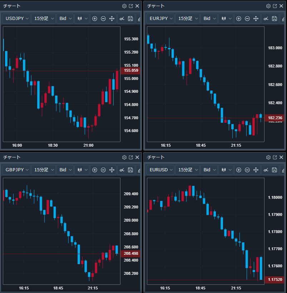The height and width of the screenshot is (293, 287).
Task: Click the 18:30 time label on USDJPY chart
Action: point(53,145)
